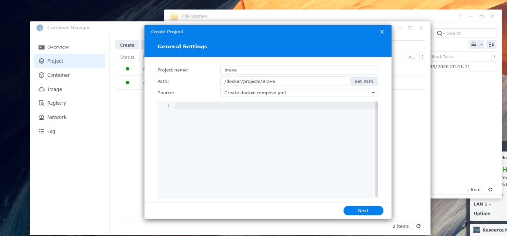Click the Container cube icon

coord(42,75)
